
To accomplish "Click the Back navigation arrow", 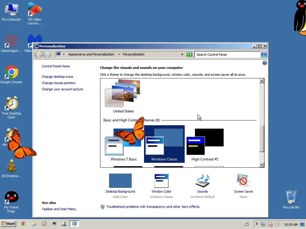I will 39,55.
